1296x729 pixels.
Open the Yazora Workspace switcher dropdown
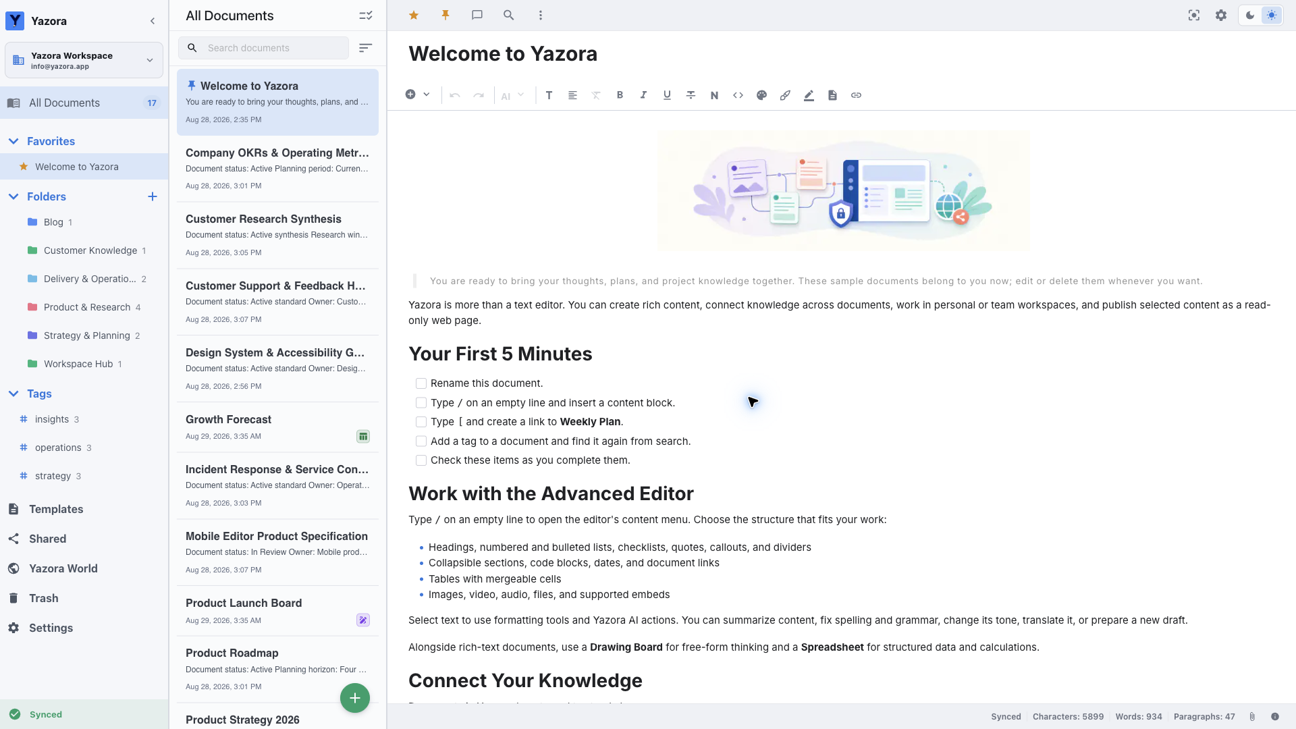(84, 60)
